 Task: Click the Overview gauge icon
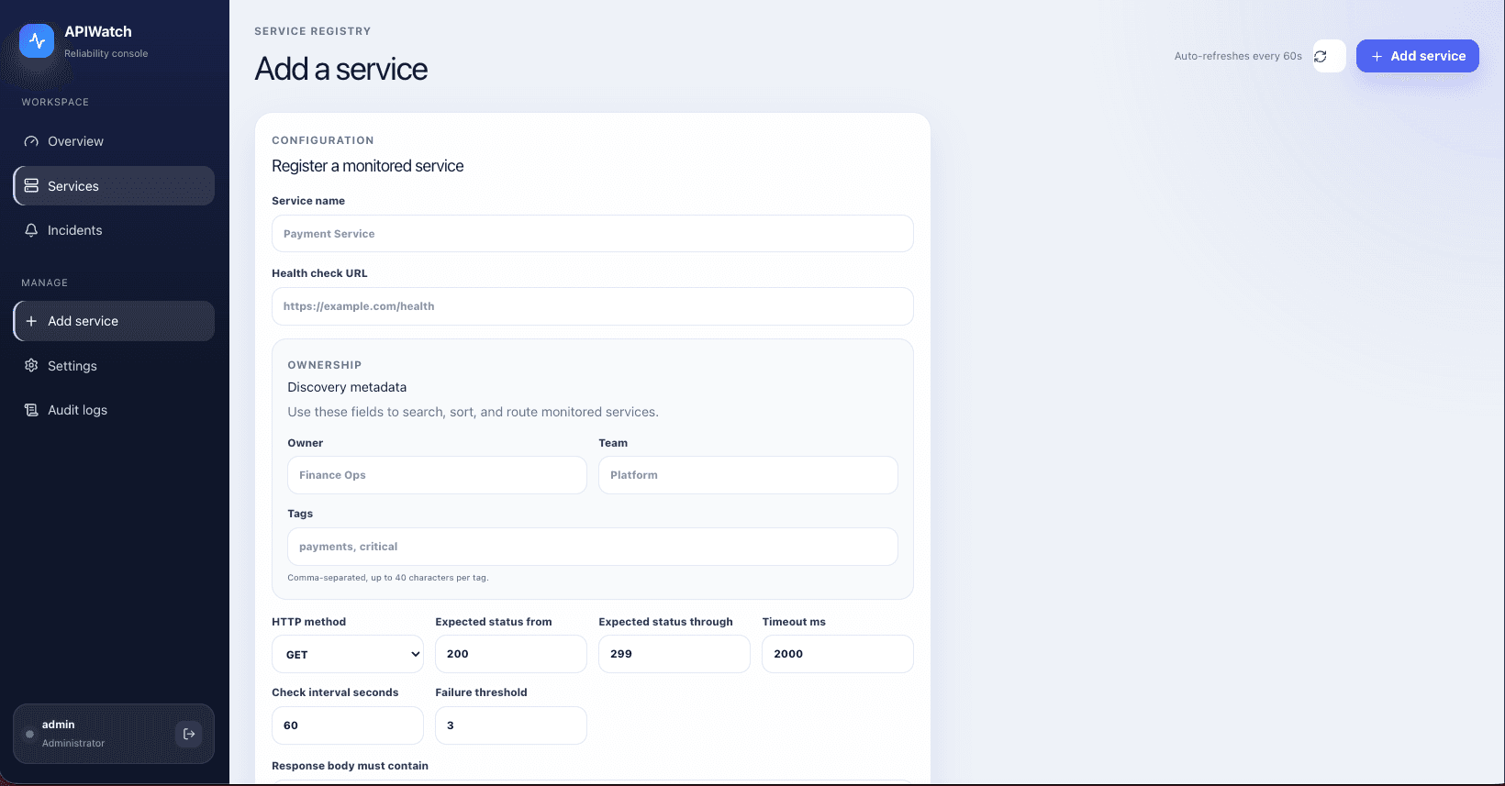31,141
